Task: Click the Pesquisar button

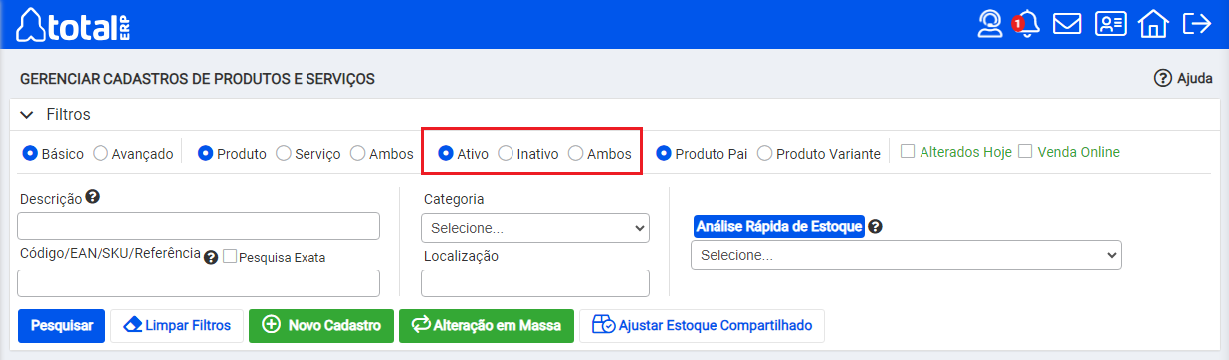Action: [62, 325]
